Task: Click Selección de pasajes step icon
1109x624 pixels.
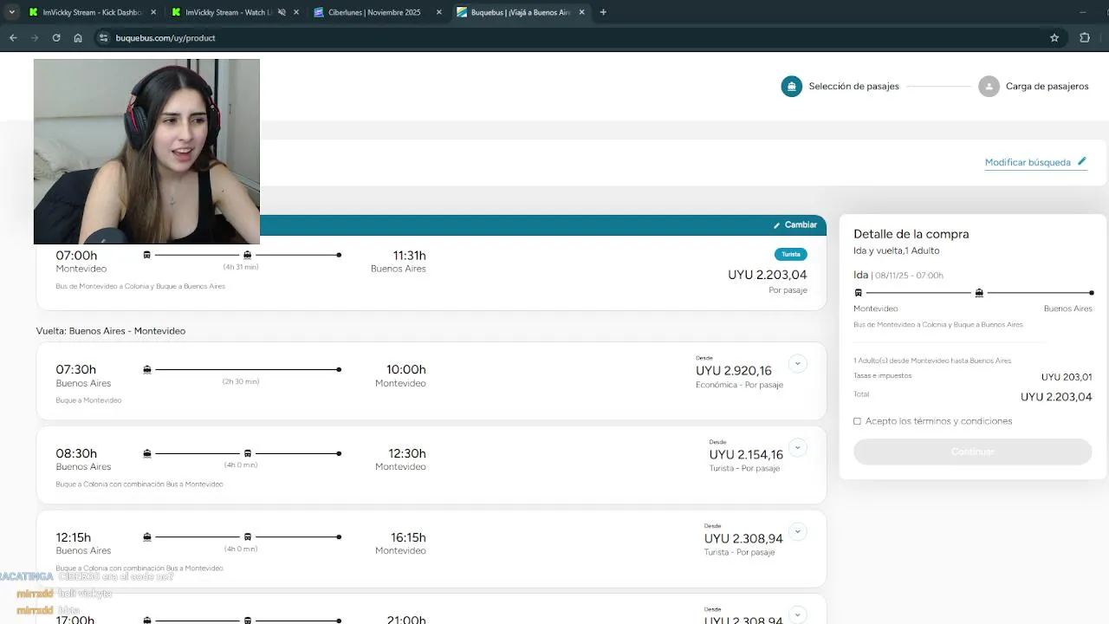Action: point(792,87)
